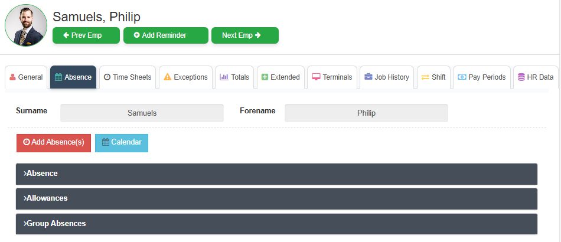
Task: Open the Extended tab
Action: [280, 77]
